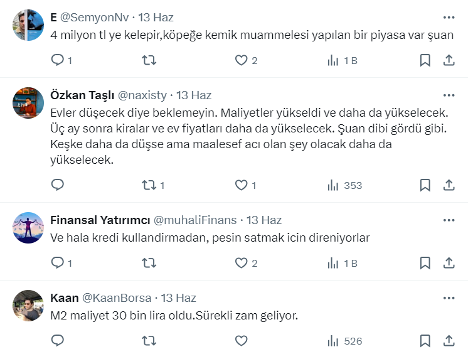Open more options on Özkan Taşlı's tweet
The height and width of the screenshot is (354, 468).
[449, 95]
